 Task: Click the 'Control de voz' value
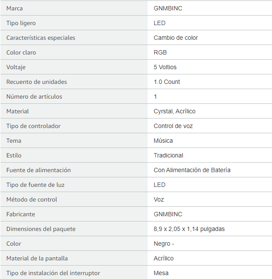pos(173,126)
